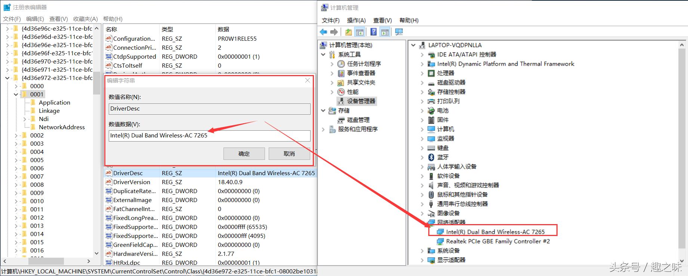
Task: Collapse the LAPTOP-VQDPNLLA root node
Action: 413,45
